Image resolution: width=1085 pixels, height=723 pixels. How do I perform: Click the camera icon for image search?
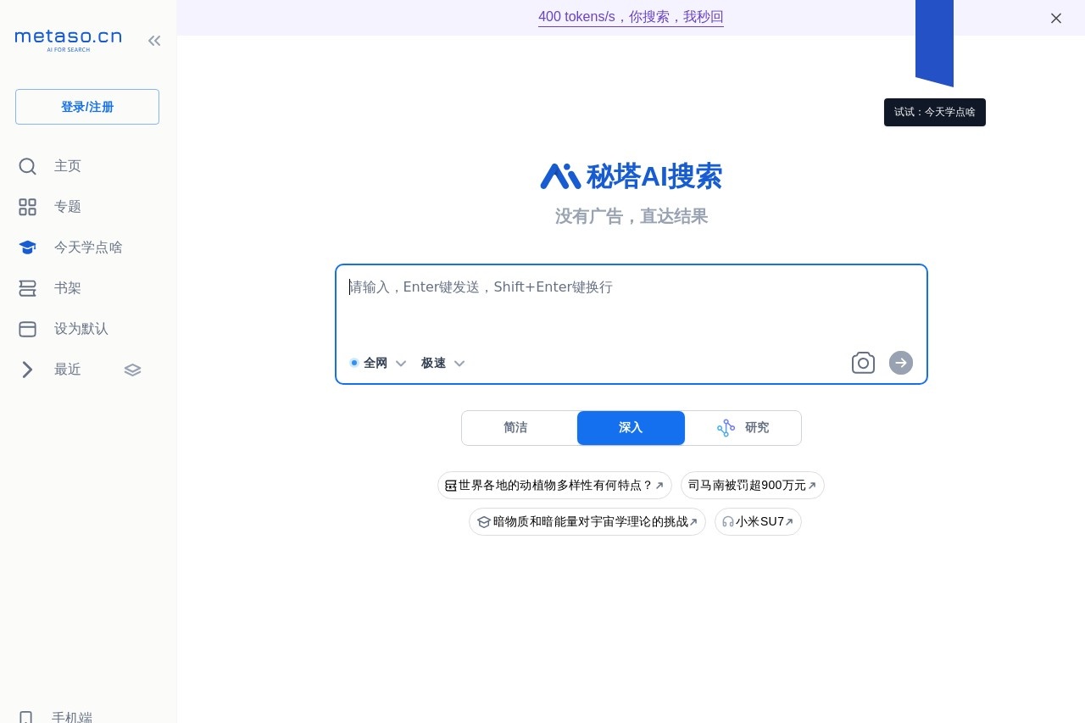pos(863,363)
